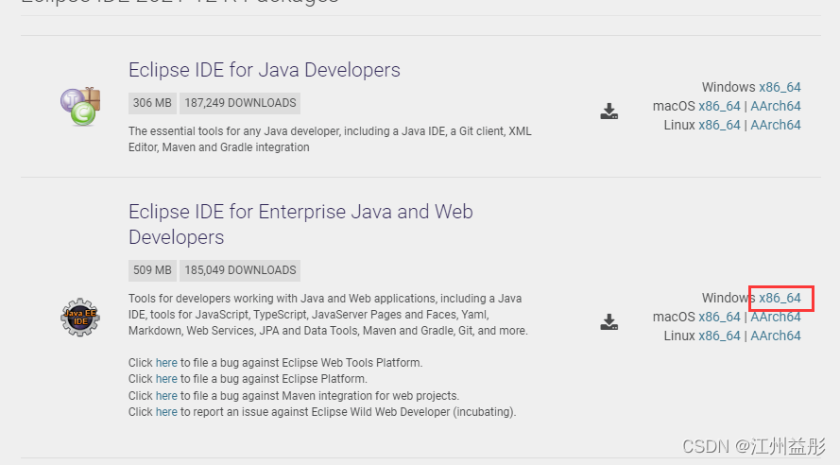Download Java Developers Linux x86_64
The width and height of the screenshot is (840, 465).
719,125
